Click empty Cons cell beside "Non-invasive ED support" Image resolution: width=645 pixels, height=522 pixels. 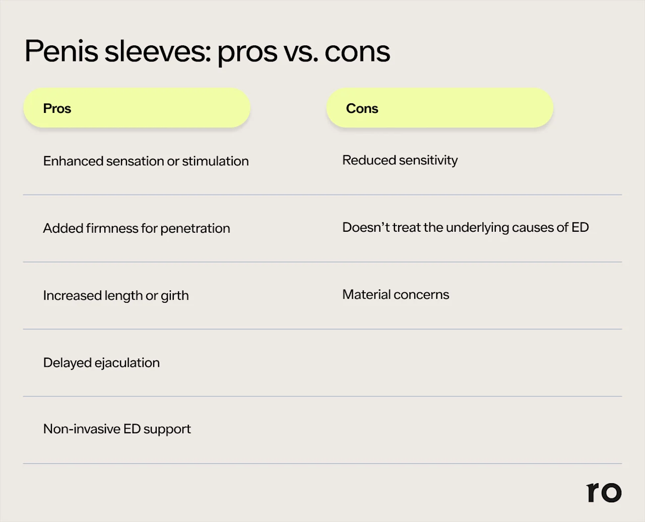point(454,429)
